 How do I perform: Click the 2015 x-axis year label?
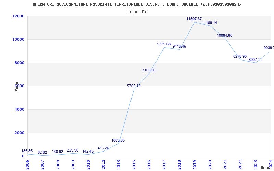(x=134, y=165)
